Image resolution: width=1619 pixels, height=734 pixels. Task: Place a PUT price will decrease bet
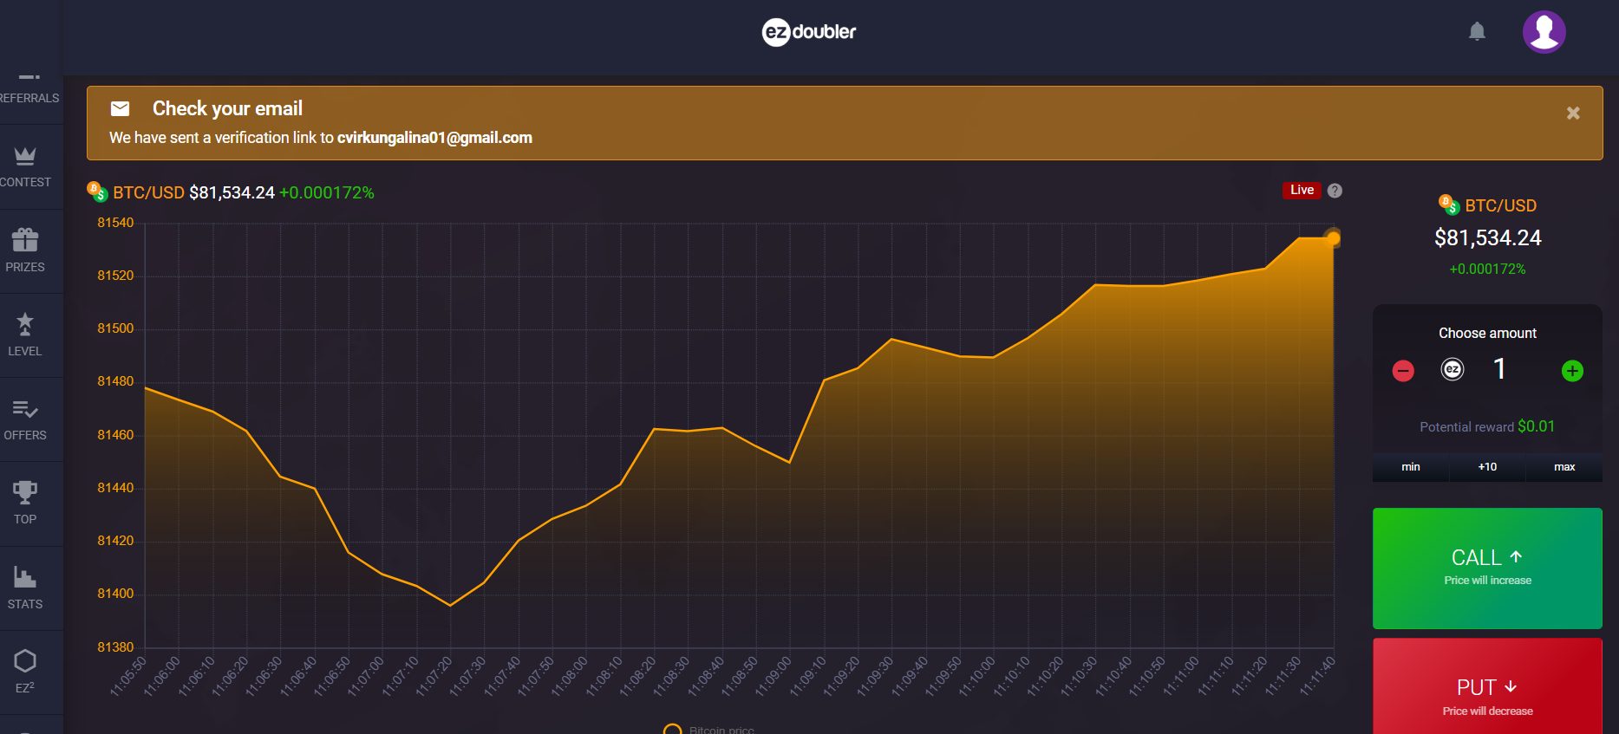1487,686
